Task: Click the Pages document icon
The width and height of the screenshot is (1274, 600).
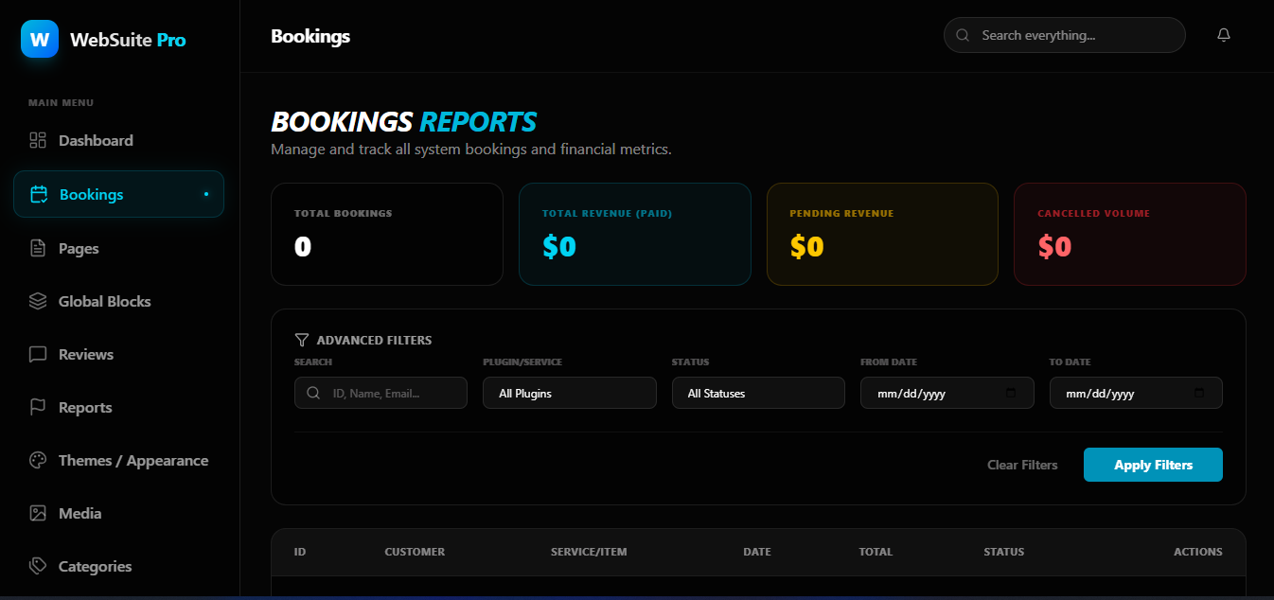Action: coord(38,249)
